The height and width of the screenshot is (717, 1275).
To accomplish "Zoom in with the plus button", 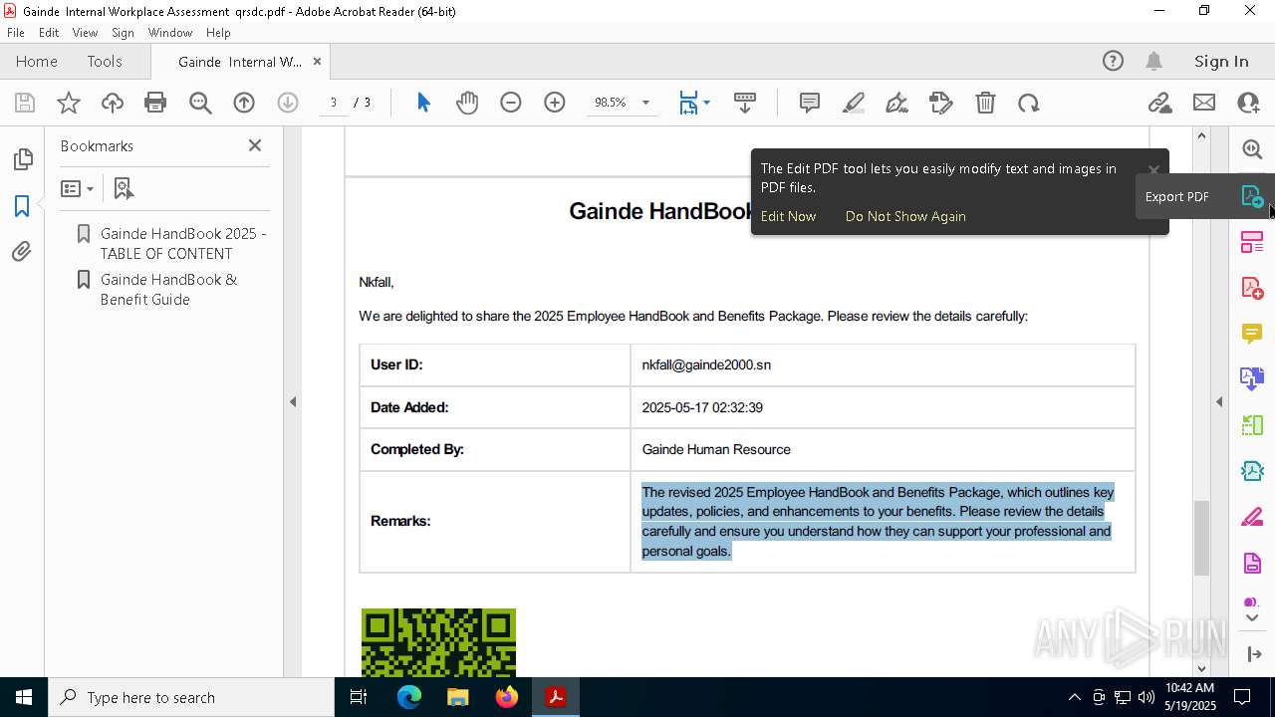I will (555, 103).
